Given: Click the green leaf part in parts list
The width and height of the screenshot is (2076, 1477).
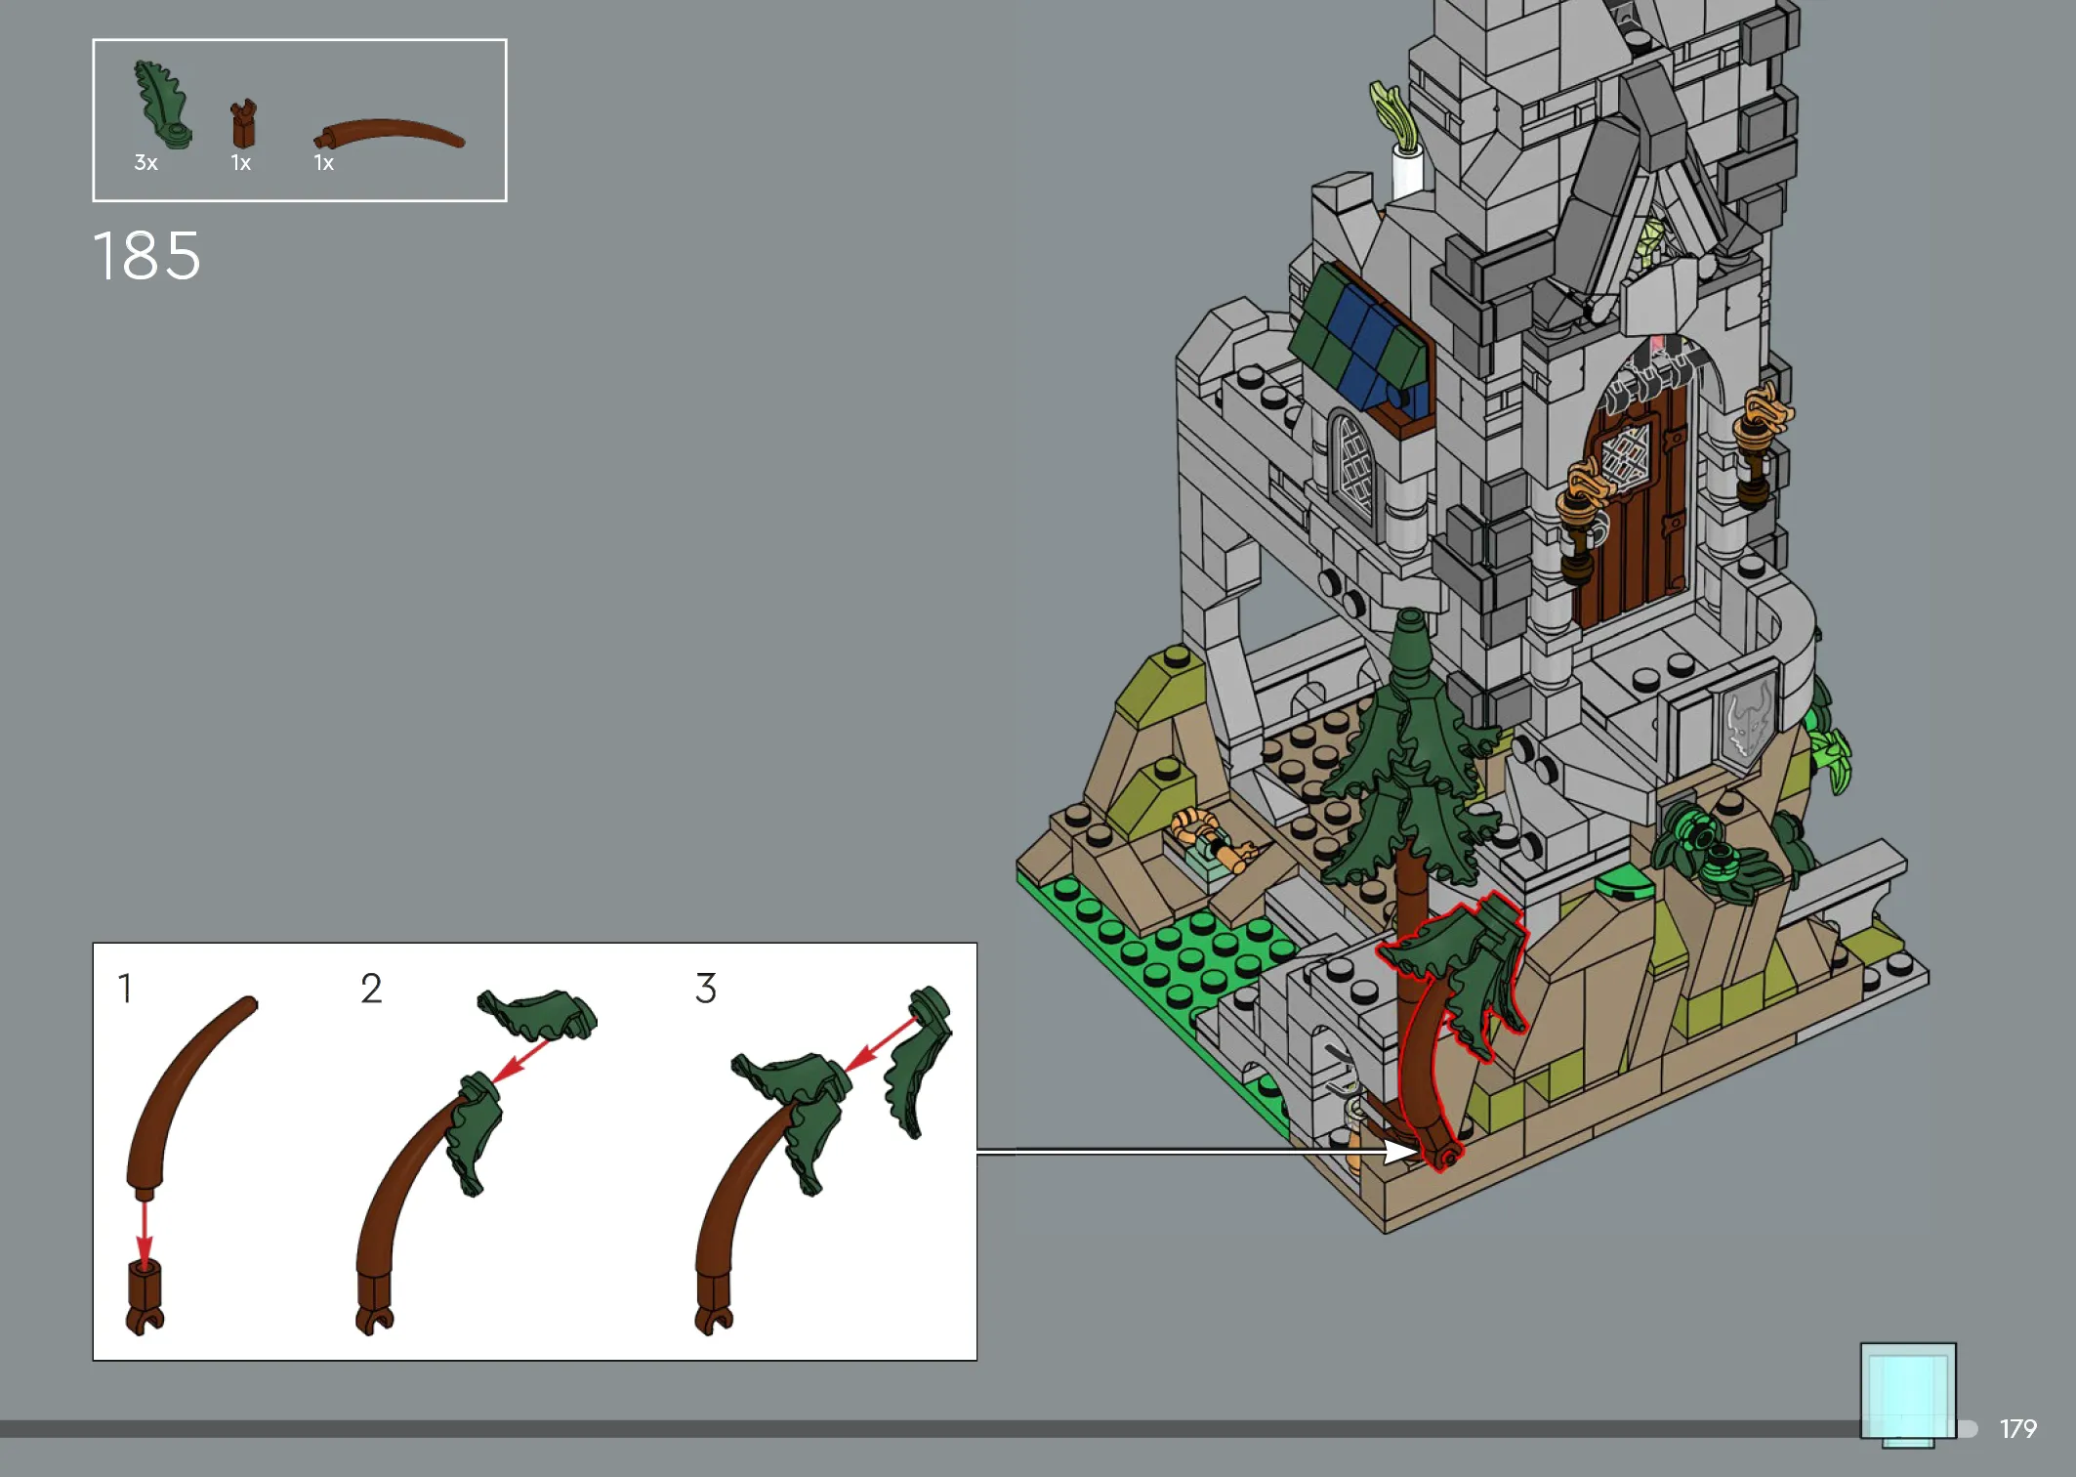Looking at the screenshot, I should [x=162, y=104].
